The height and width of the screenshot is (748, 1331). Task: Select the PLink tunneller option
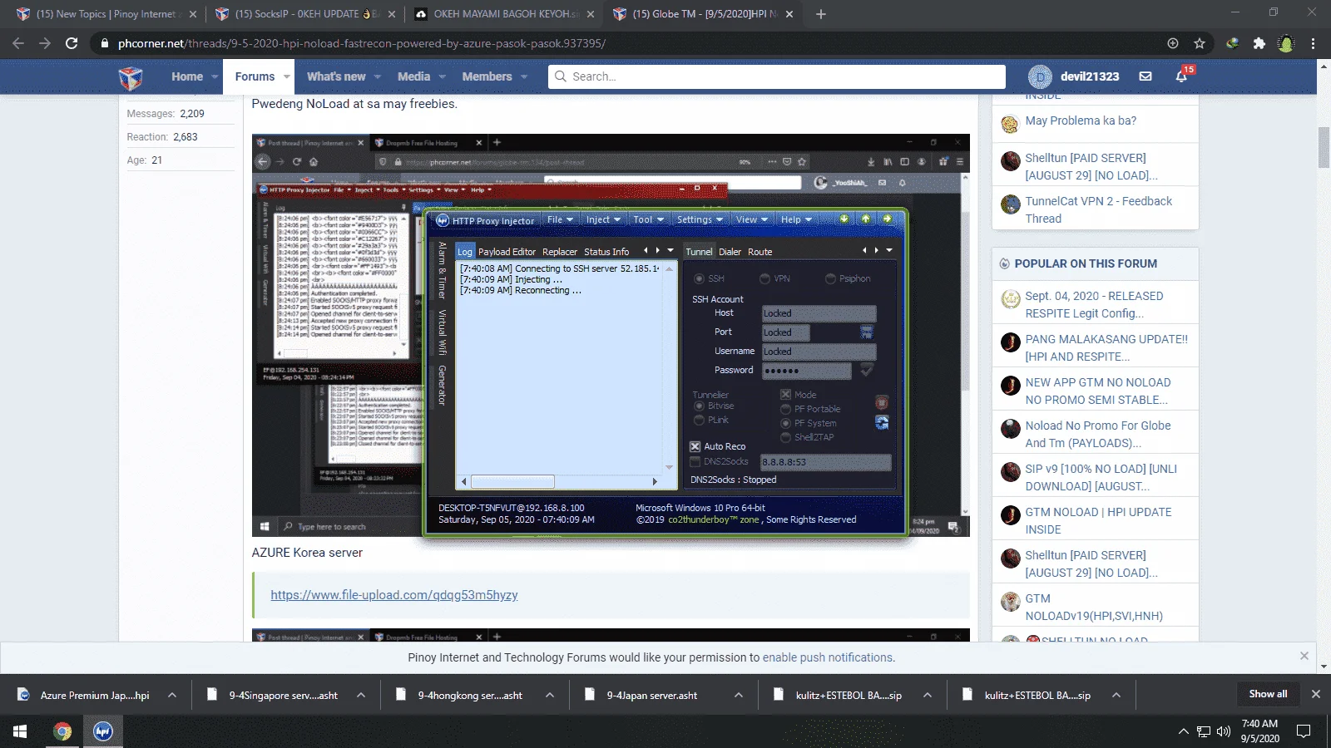click(700, 421)
